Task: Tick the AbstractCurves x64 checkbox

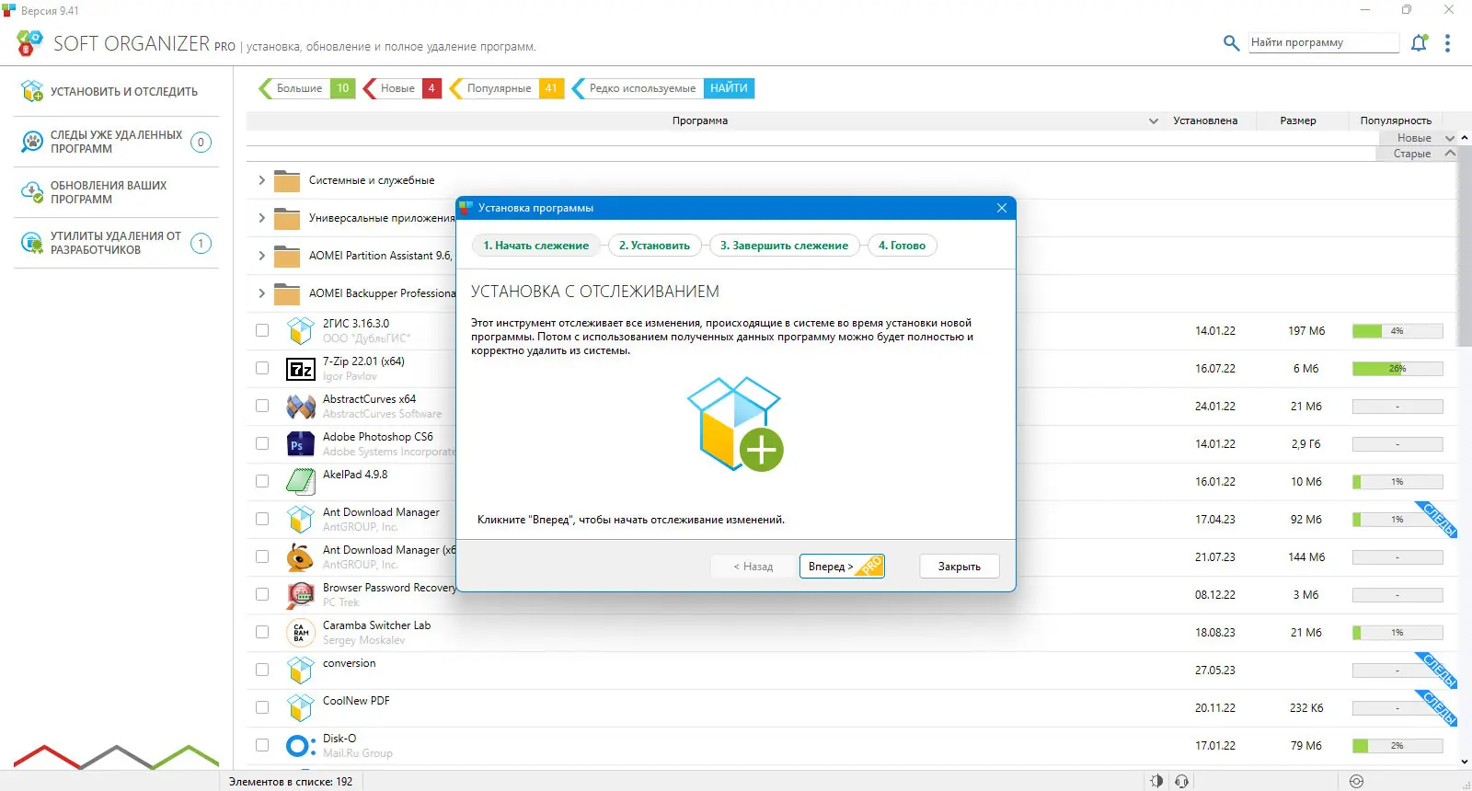Action: pyautogui.click(x=262, y=406)
